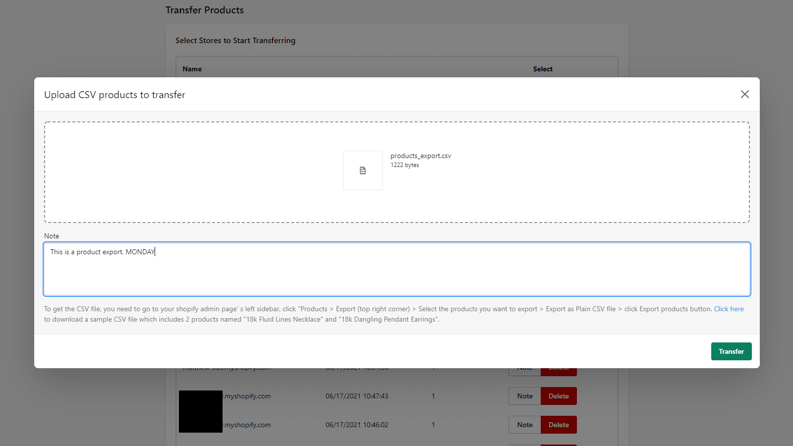This screenshot has height=446, width=793.
Task: Click the Name column header
Action: point(192,69)
